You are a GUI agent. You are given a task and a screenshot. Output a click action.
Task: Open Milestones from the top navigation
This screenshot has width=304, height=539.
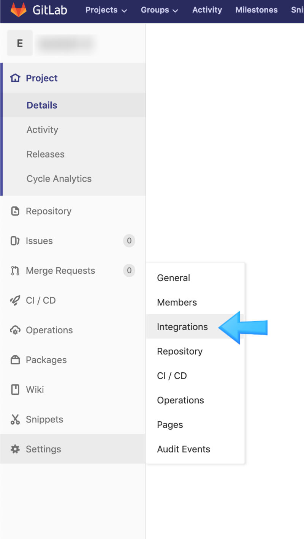(256, 10)
